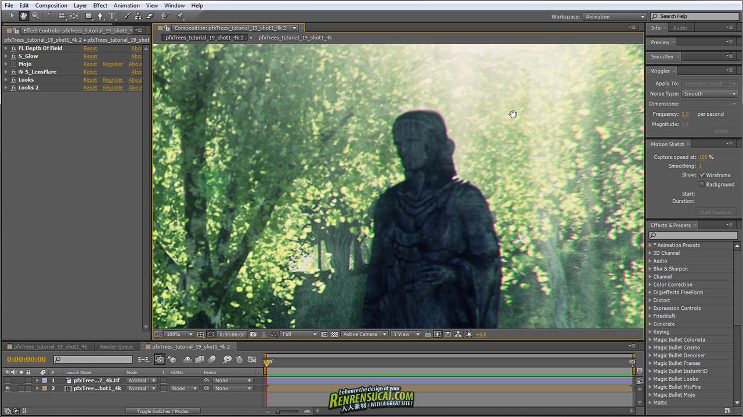Toggle visibility box of layer 1
The image size is (743, 417).
click(x=8, y=381)
